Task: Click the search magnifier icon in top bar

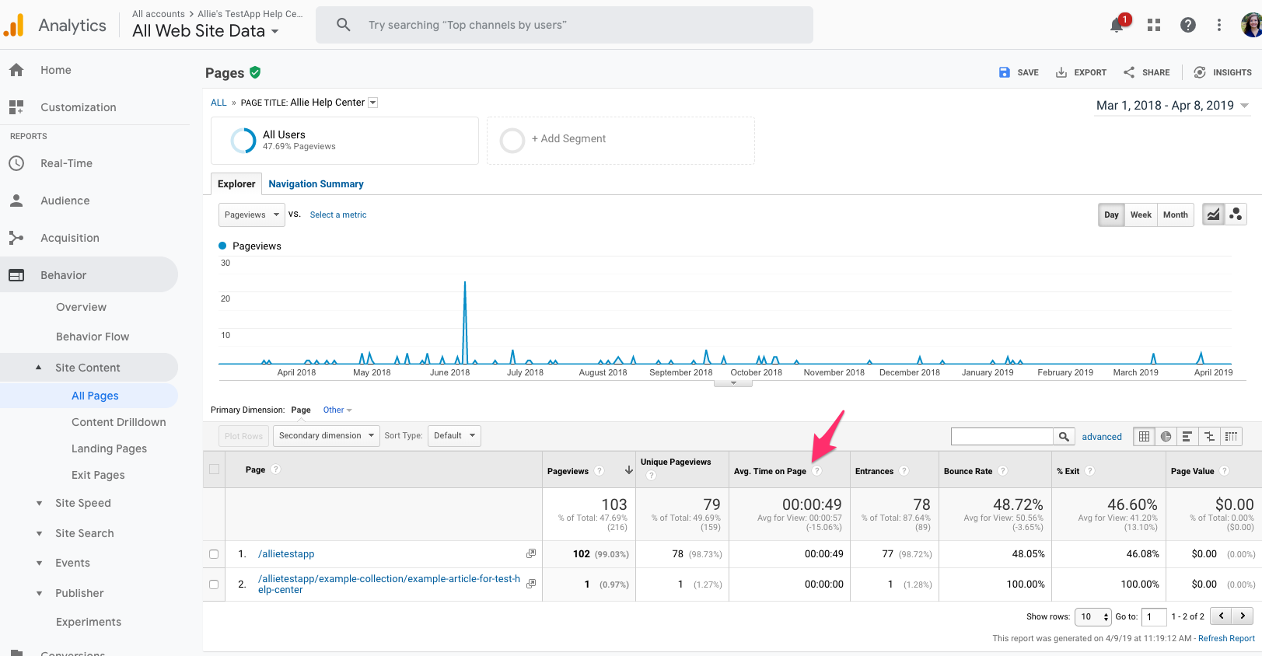Action: point(343,25)
